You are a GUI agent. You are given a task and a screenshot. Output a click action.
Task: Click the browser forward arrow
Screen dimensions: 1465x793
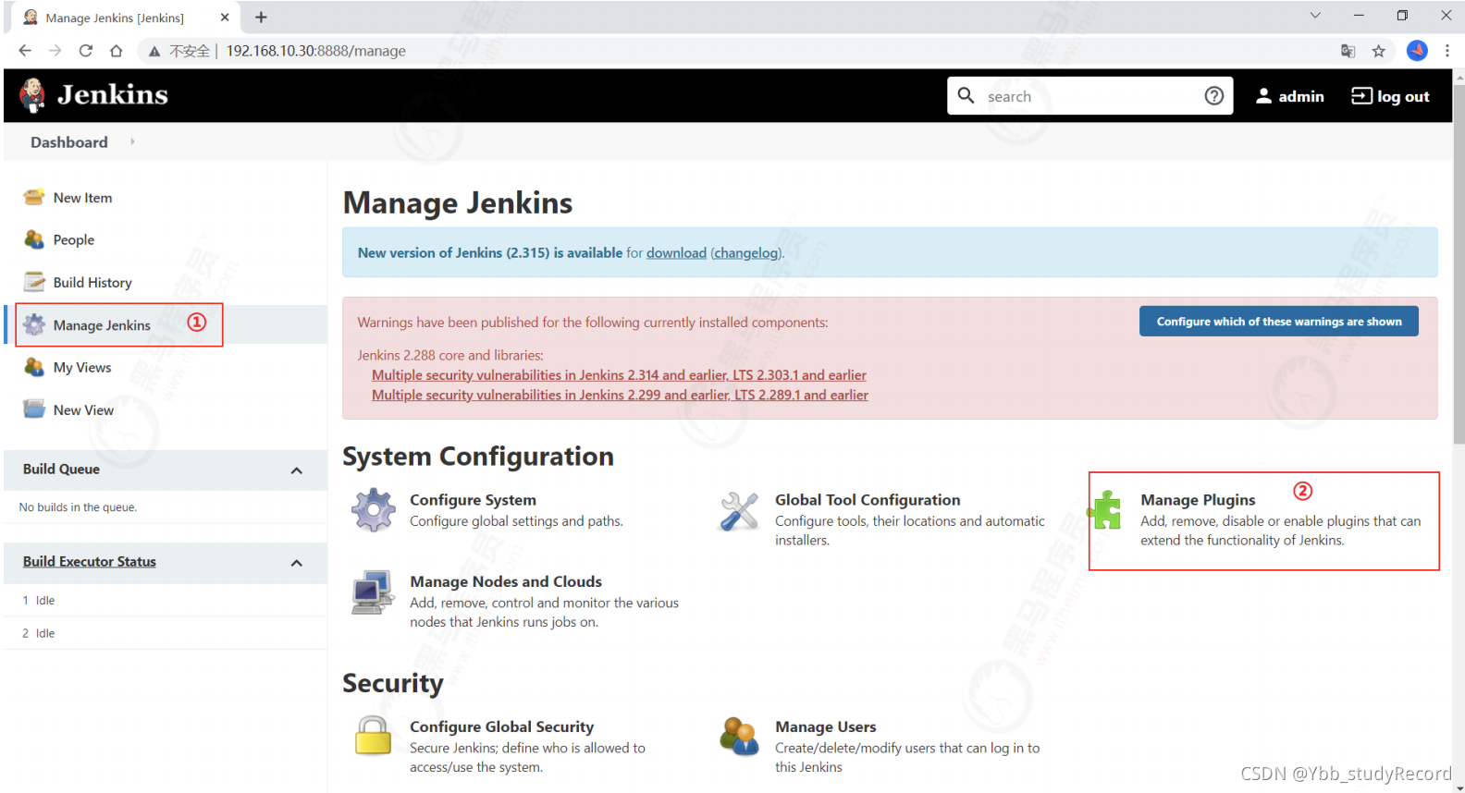55,51
